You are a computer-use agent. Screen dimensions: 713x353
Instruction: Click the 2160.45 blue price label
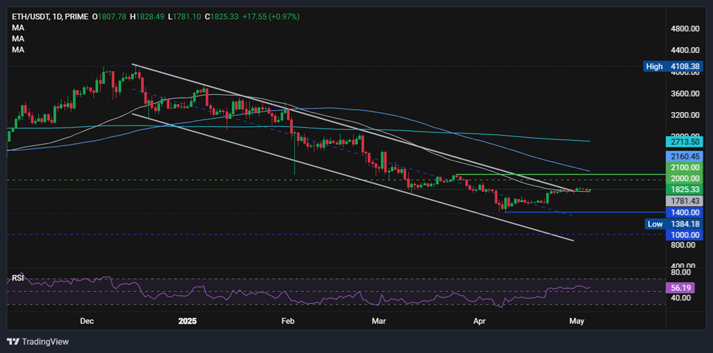(x=684, y=157)
